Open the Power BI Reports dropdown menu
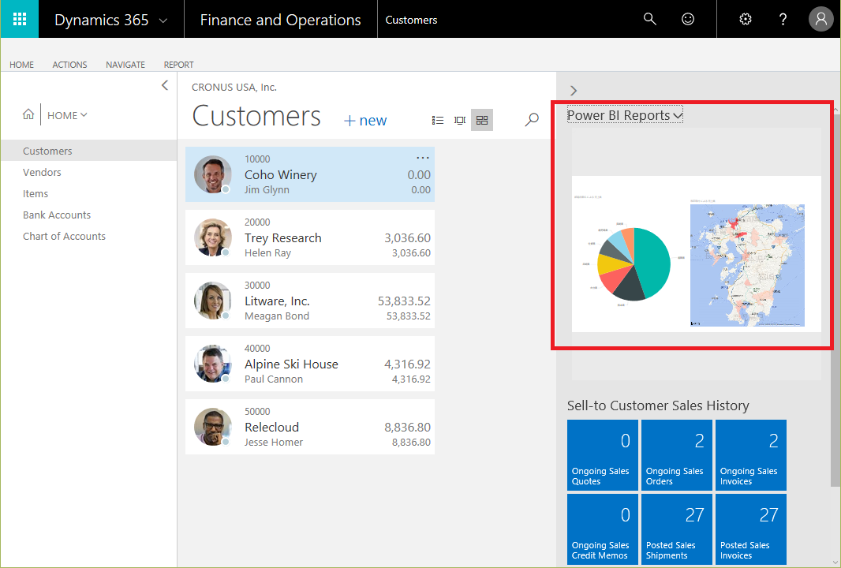Screen dimensions: 841x568 625,115
